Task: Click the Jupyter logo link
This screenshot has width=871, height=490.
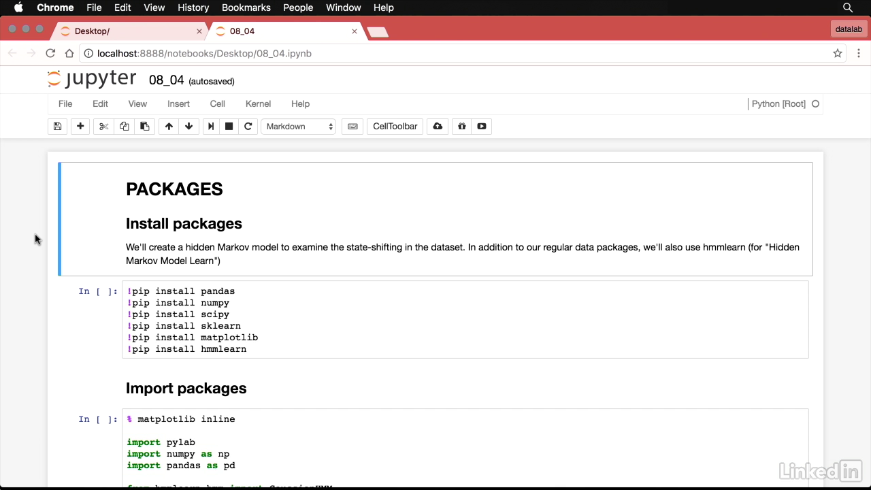Action: pos(92,80)
